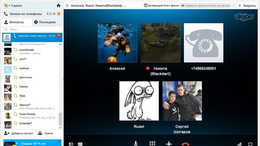The height and width of the screenshot is (146, 260).
Task: End the call with red button
Action: [185, 144]
